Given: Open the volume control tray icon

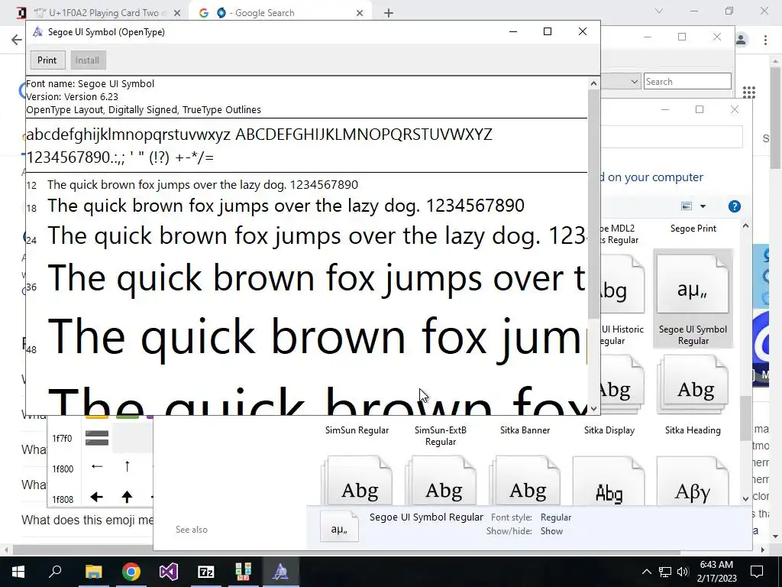Looking at the screenshot, I should click(683, 572).
